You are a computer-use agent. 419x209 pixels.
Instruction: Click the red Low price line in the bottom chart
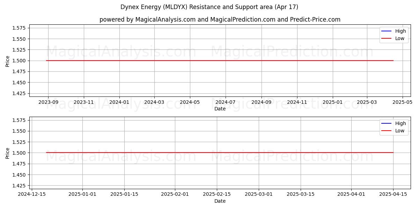click(x=220, y=153)
